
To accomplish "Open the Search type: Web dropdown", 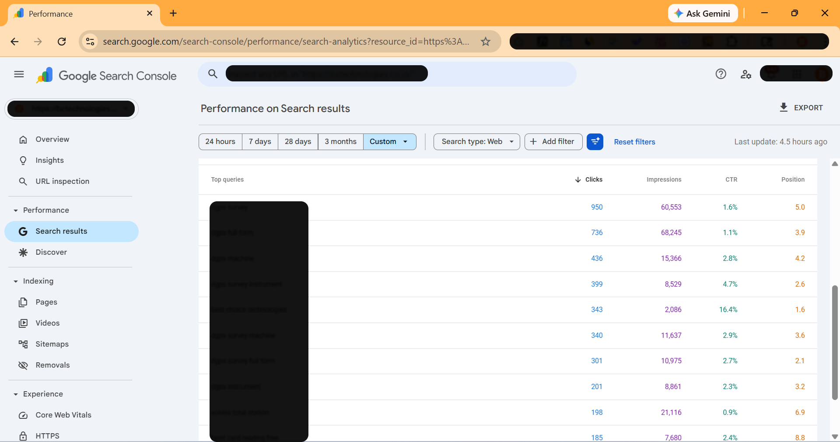I will (x=476, y=142).
